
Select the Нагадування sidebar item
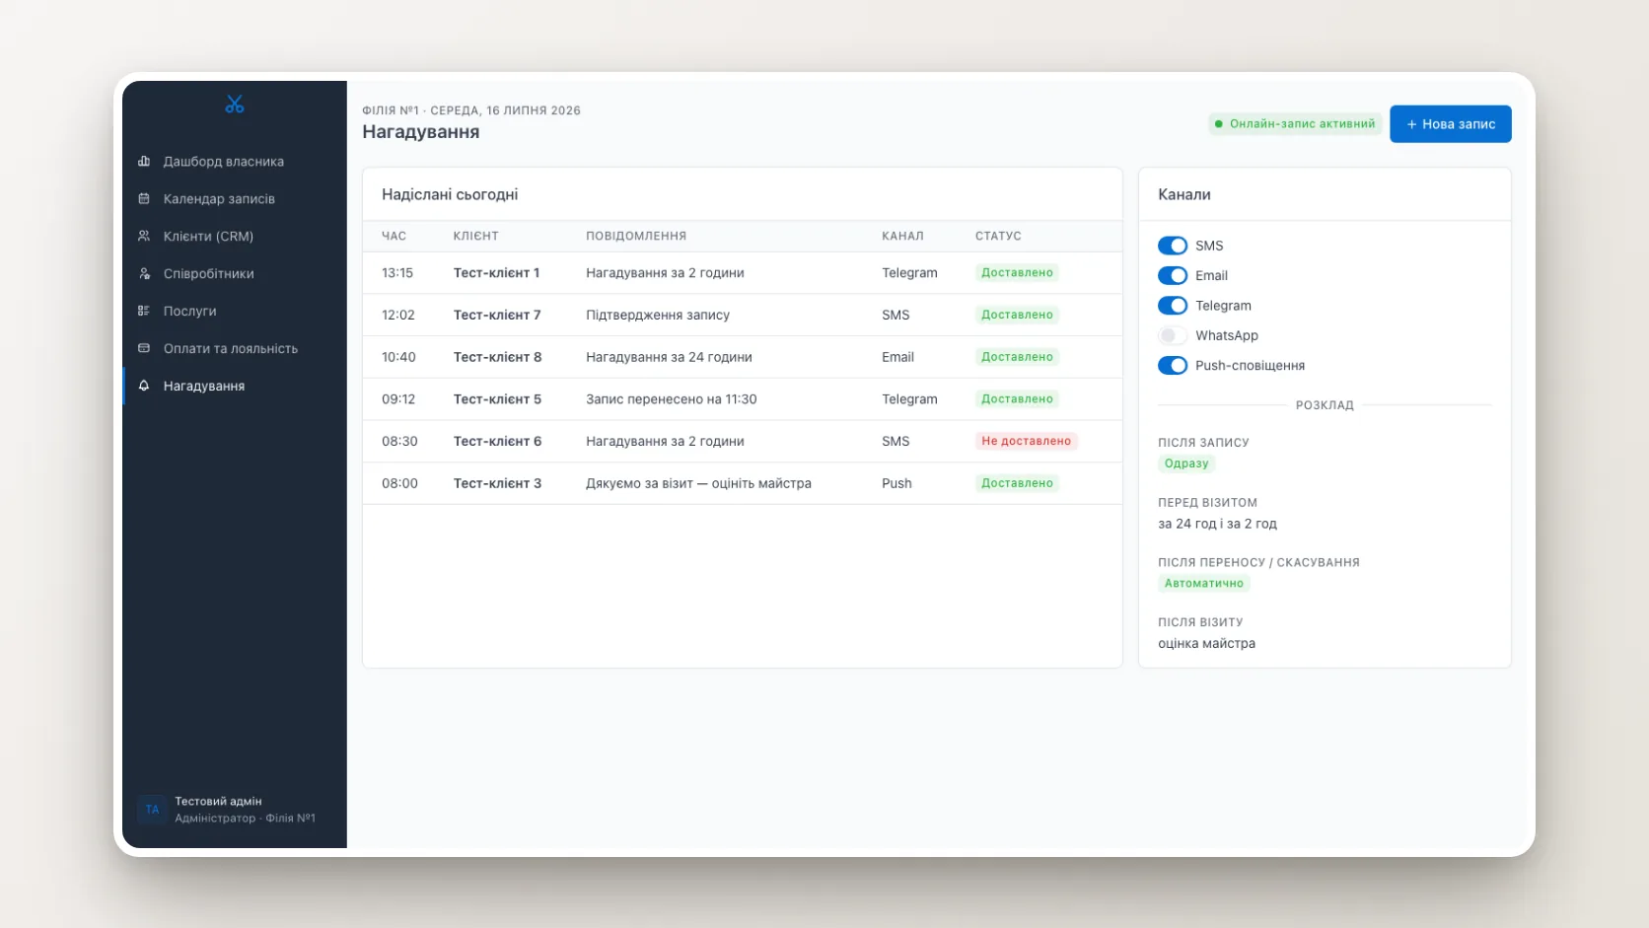[x=235, y=386]
